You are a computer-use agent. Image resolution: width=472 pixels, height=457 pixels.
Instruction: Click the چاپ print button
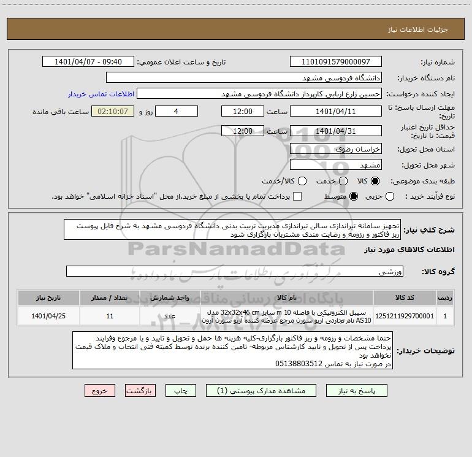(181, 391)
